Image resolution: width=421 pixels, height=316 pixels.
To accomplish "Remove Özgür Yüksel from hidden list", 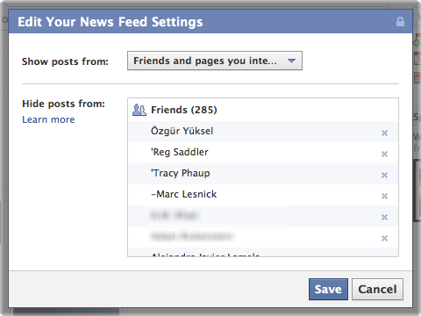I will pyautogui.click(x=384, y=133).
